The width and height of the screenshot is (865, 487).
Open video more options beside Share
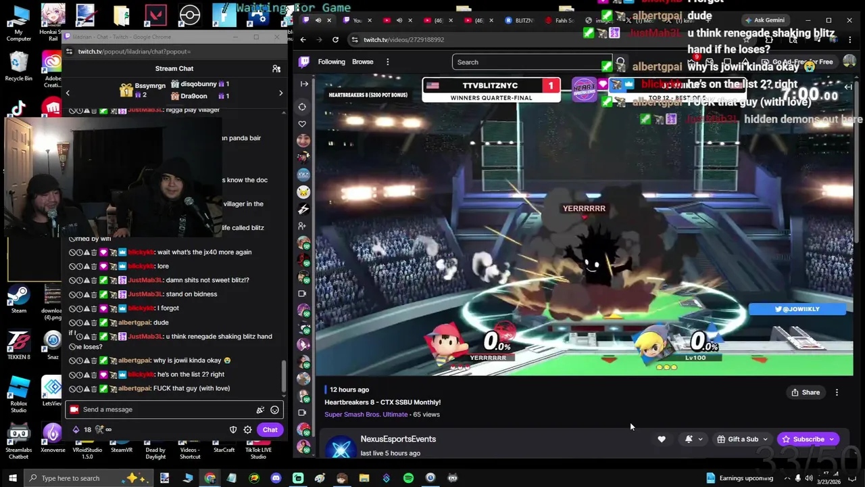click(837, 392)
